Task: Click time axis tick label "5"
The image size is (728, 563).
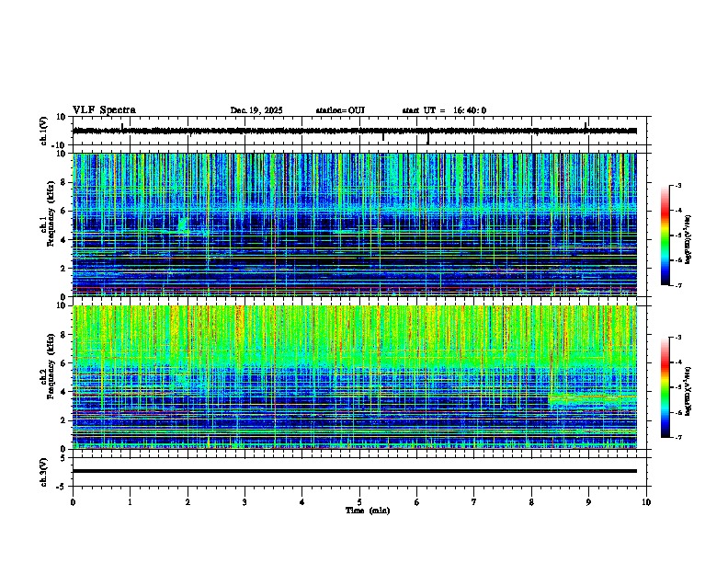Action: pyautogui.click(x=359, y=502)
